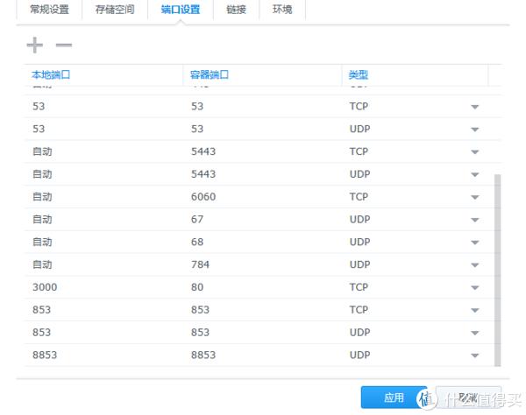Click the plus icon to add a port

35,46
